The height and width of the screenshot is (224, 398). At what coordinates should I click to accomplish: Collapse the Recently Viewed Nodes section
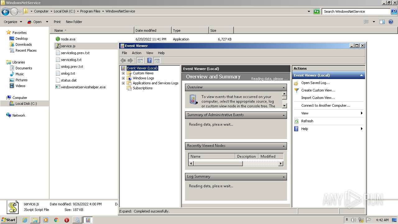pyautogui.click(x=284, y=146)
